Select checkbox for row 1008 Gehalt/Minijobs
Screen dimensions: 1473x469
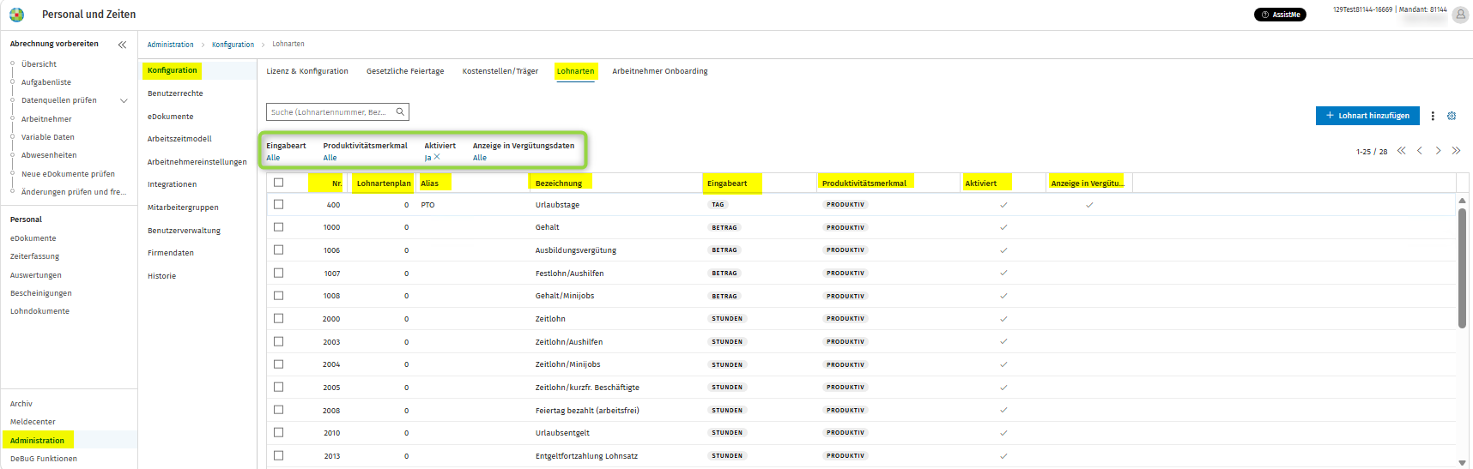[x=278, y=295]
